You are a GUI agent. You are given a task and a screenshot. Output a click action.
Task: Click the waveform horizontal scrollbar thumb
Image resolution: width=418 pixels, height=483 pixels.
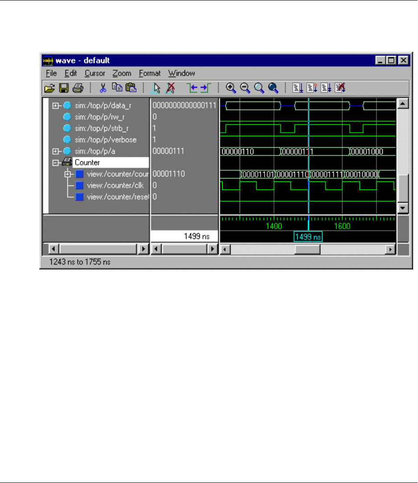coord(307,249)
